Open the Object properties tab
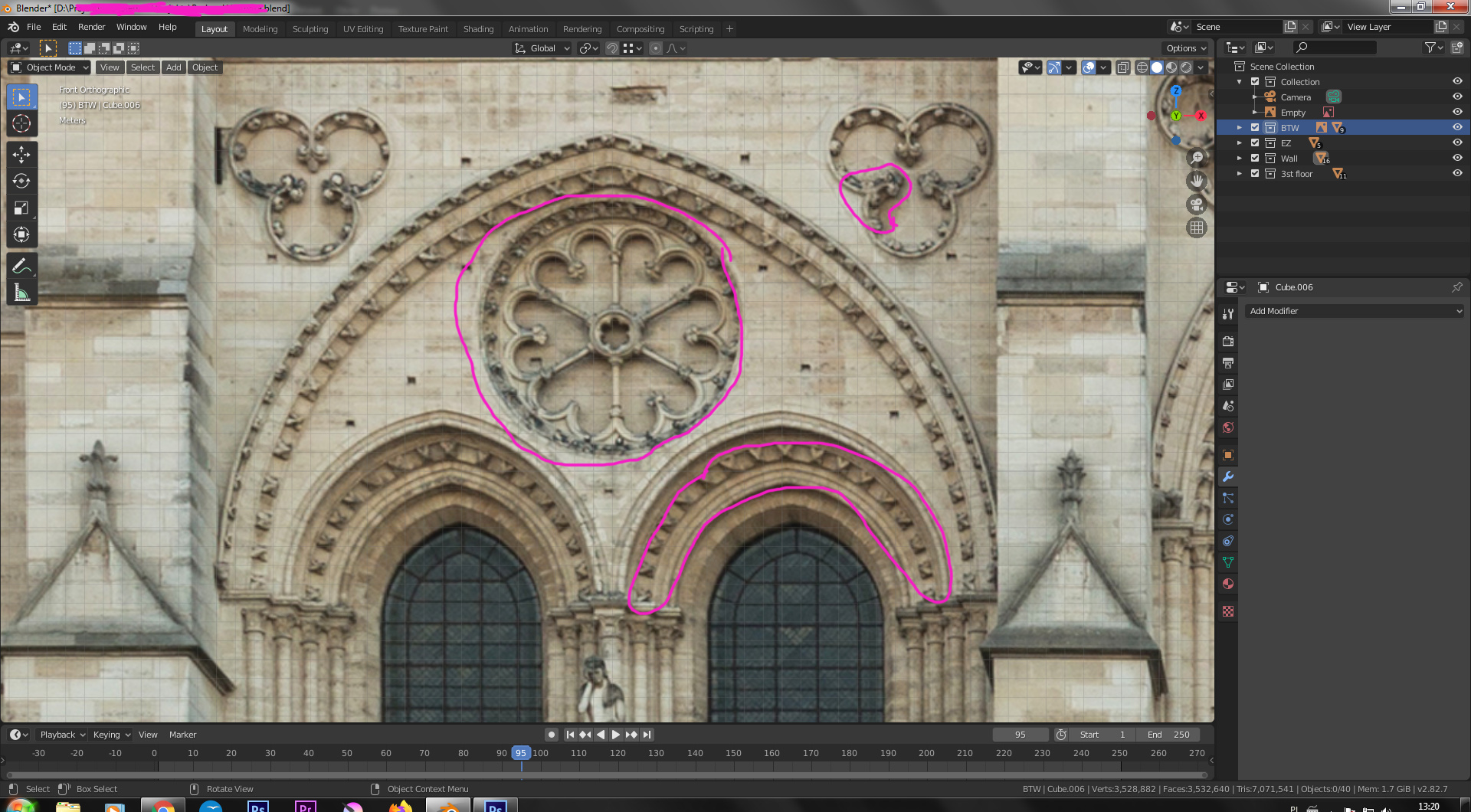 1228,455
